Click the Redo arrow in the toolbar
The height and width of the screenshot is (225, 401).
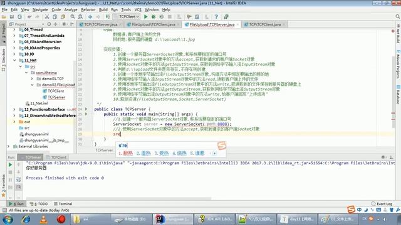[x=38, y=17]
